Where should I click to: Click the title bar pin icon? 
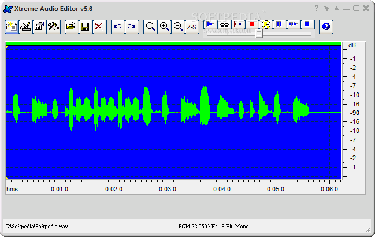point(326,9)
